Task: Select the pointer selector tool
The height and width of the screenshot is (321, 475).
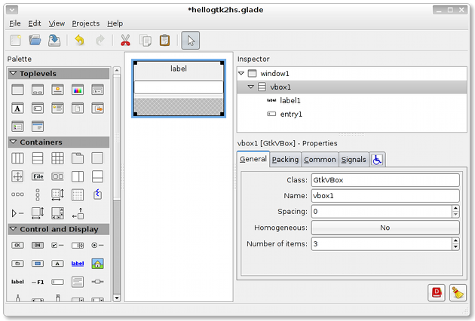Action: point(191,41)
